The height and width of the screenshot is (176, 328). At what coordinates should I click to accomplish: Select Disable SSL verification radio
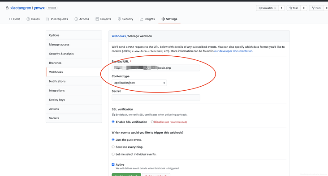[x=152, y=122]
